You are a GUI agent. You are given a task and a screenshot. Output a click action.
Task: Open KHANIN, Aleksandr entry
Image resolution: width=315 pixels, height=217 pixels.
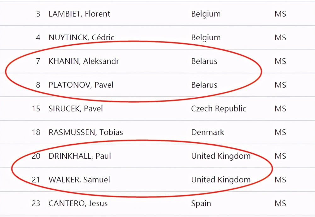(84, 61)
